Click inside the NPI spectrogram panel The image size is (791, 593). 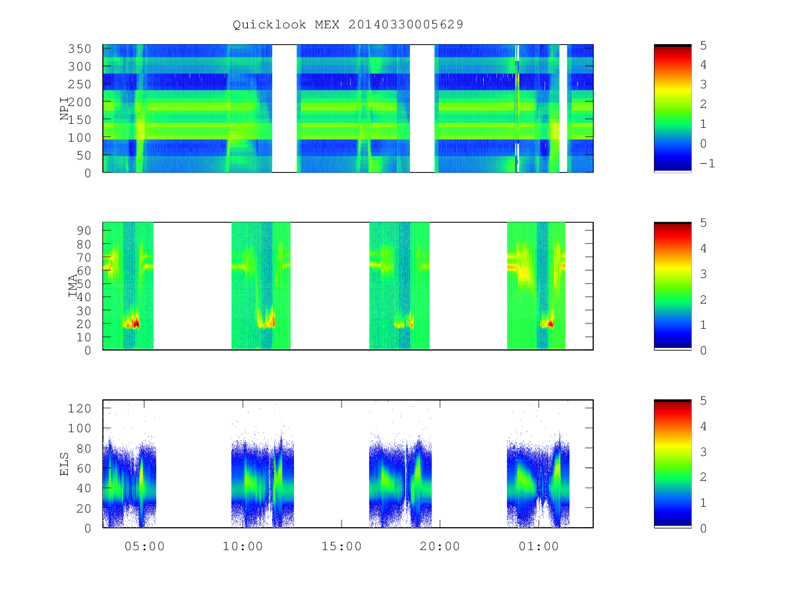[348, 108]
